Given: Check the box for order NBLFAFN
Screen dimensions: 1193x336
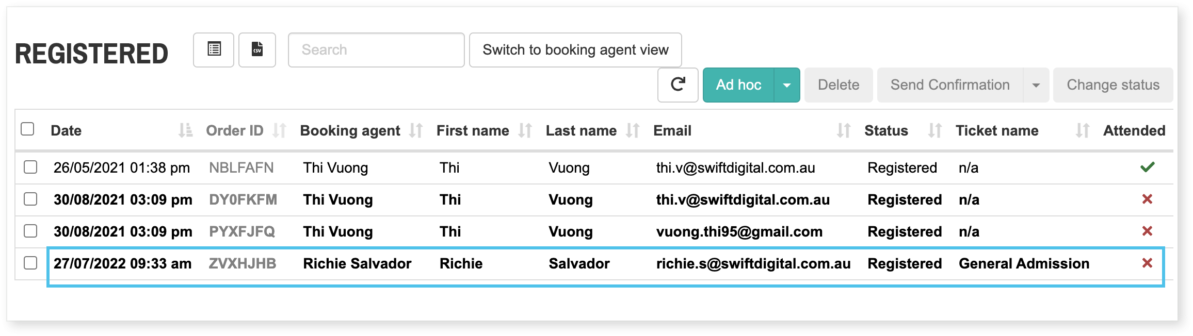Looking at the screenshot, I should [31, 167].
